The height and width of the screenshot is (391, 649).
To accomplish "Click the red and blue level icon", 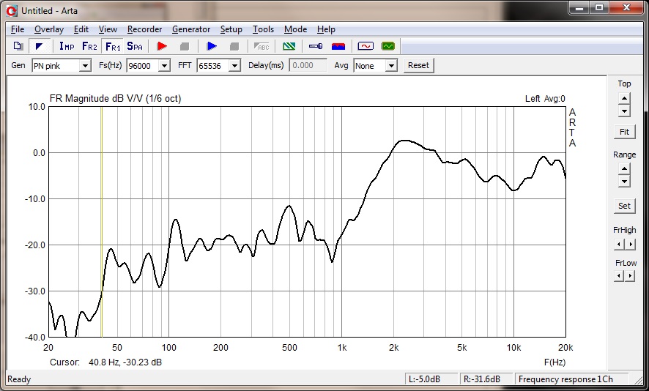I will pyautogui.click(x=338, y=46).
